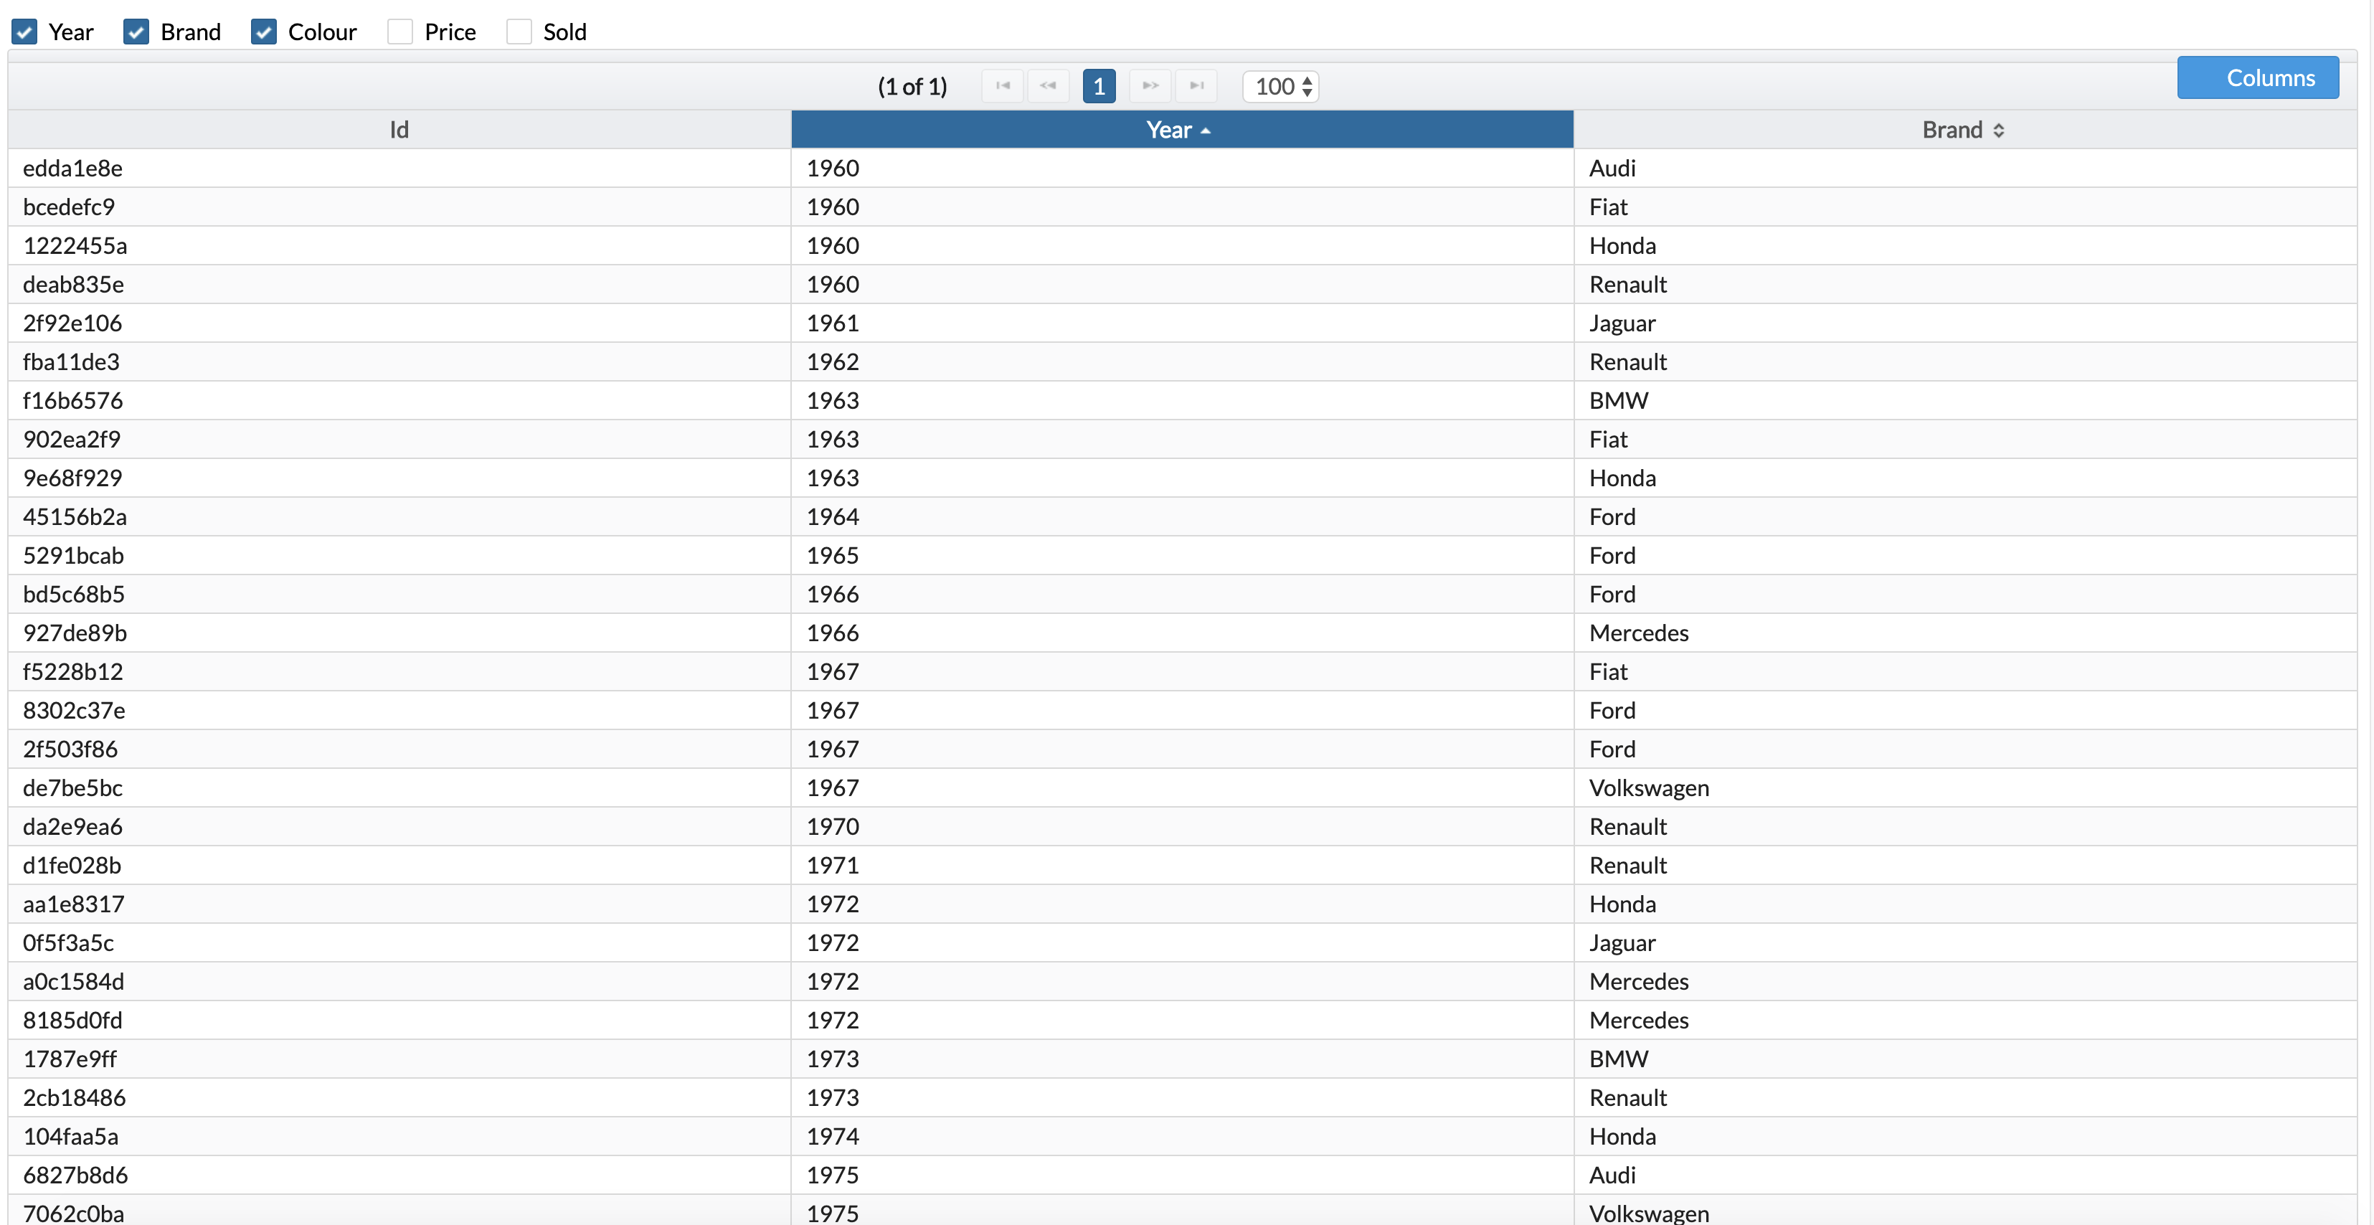The image size is (2374, 1225).
Task: Select row with Id 0f5f3a5c
Action: [x=1183, y=943]
